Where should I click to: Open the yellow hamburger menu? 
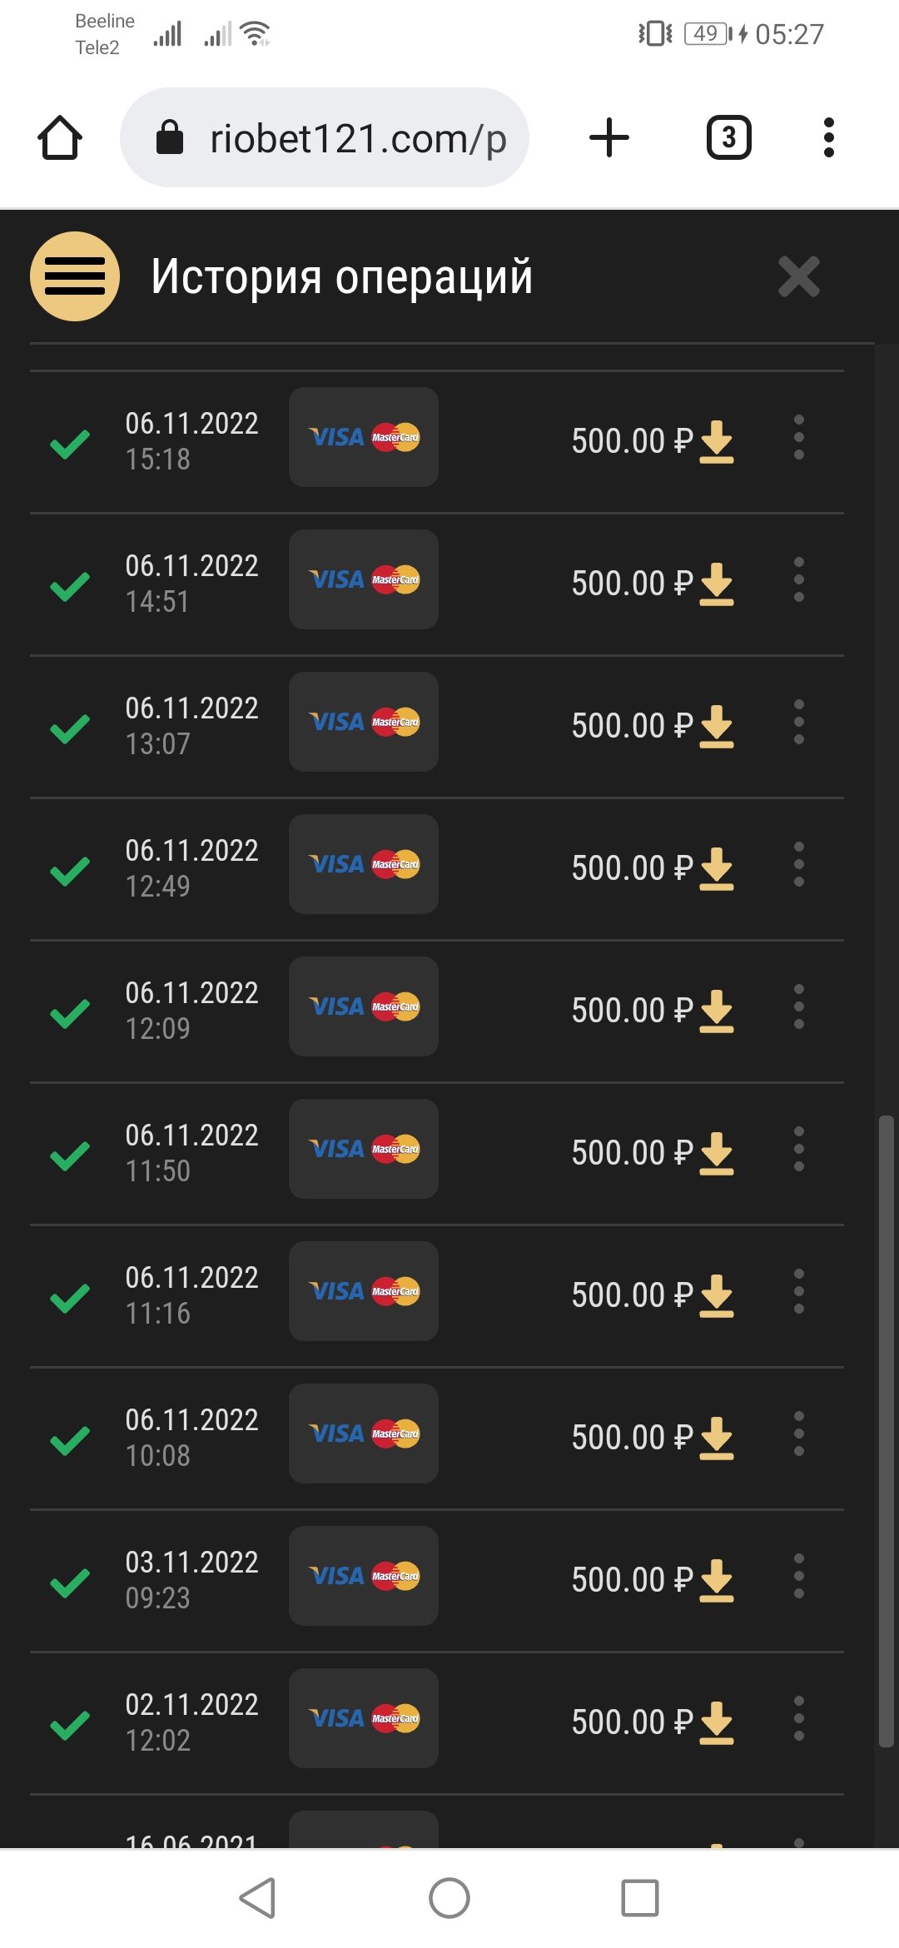[x=75, y=276]
